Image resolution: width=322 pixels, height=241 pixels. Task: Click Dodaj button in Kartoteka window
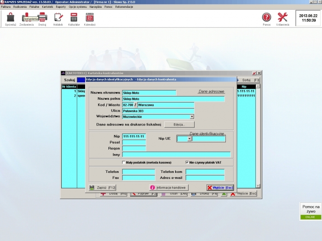pos(114,194)
